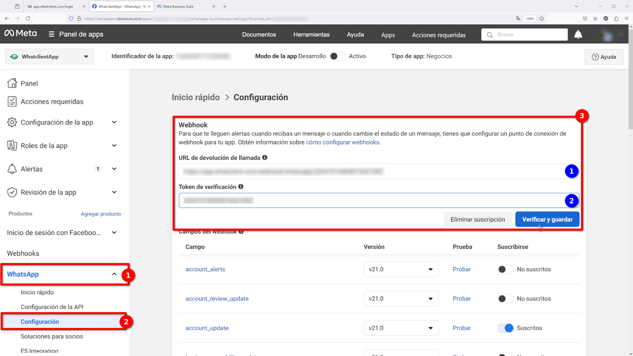Click Verificar y guardar button
The image size is (633, 356).
pyautogui.click(x=547, y=219)
